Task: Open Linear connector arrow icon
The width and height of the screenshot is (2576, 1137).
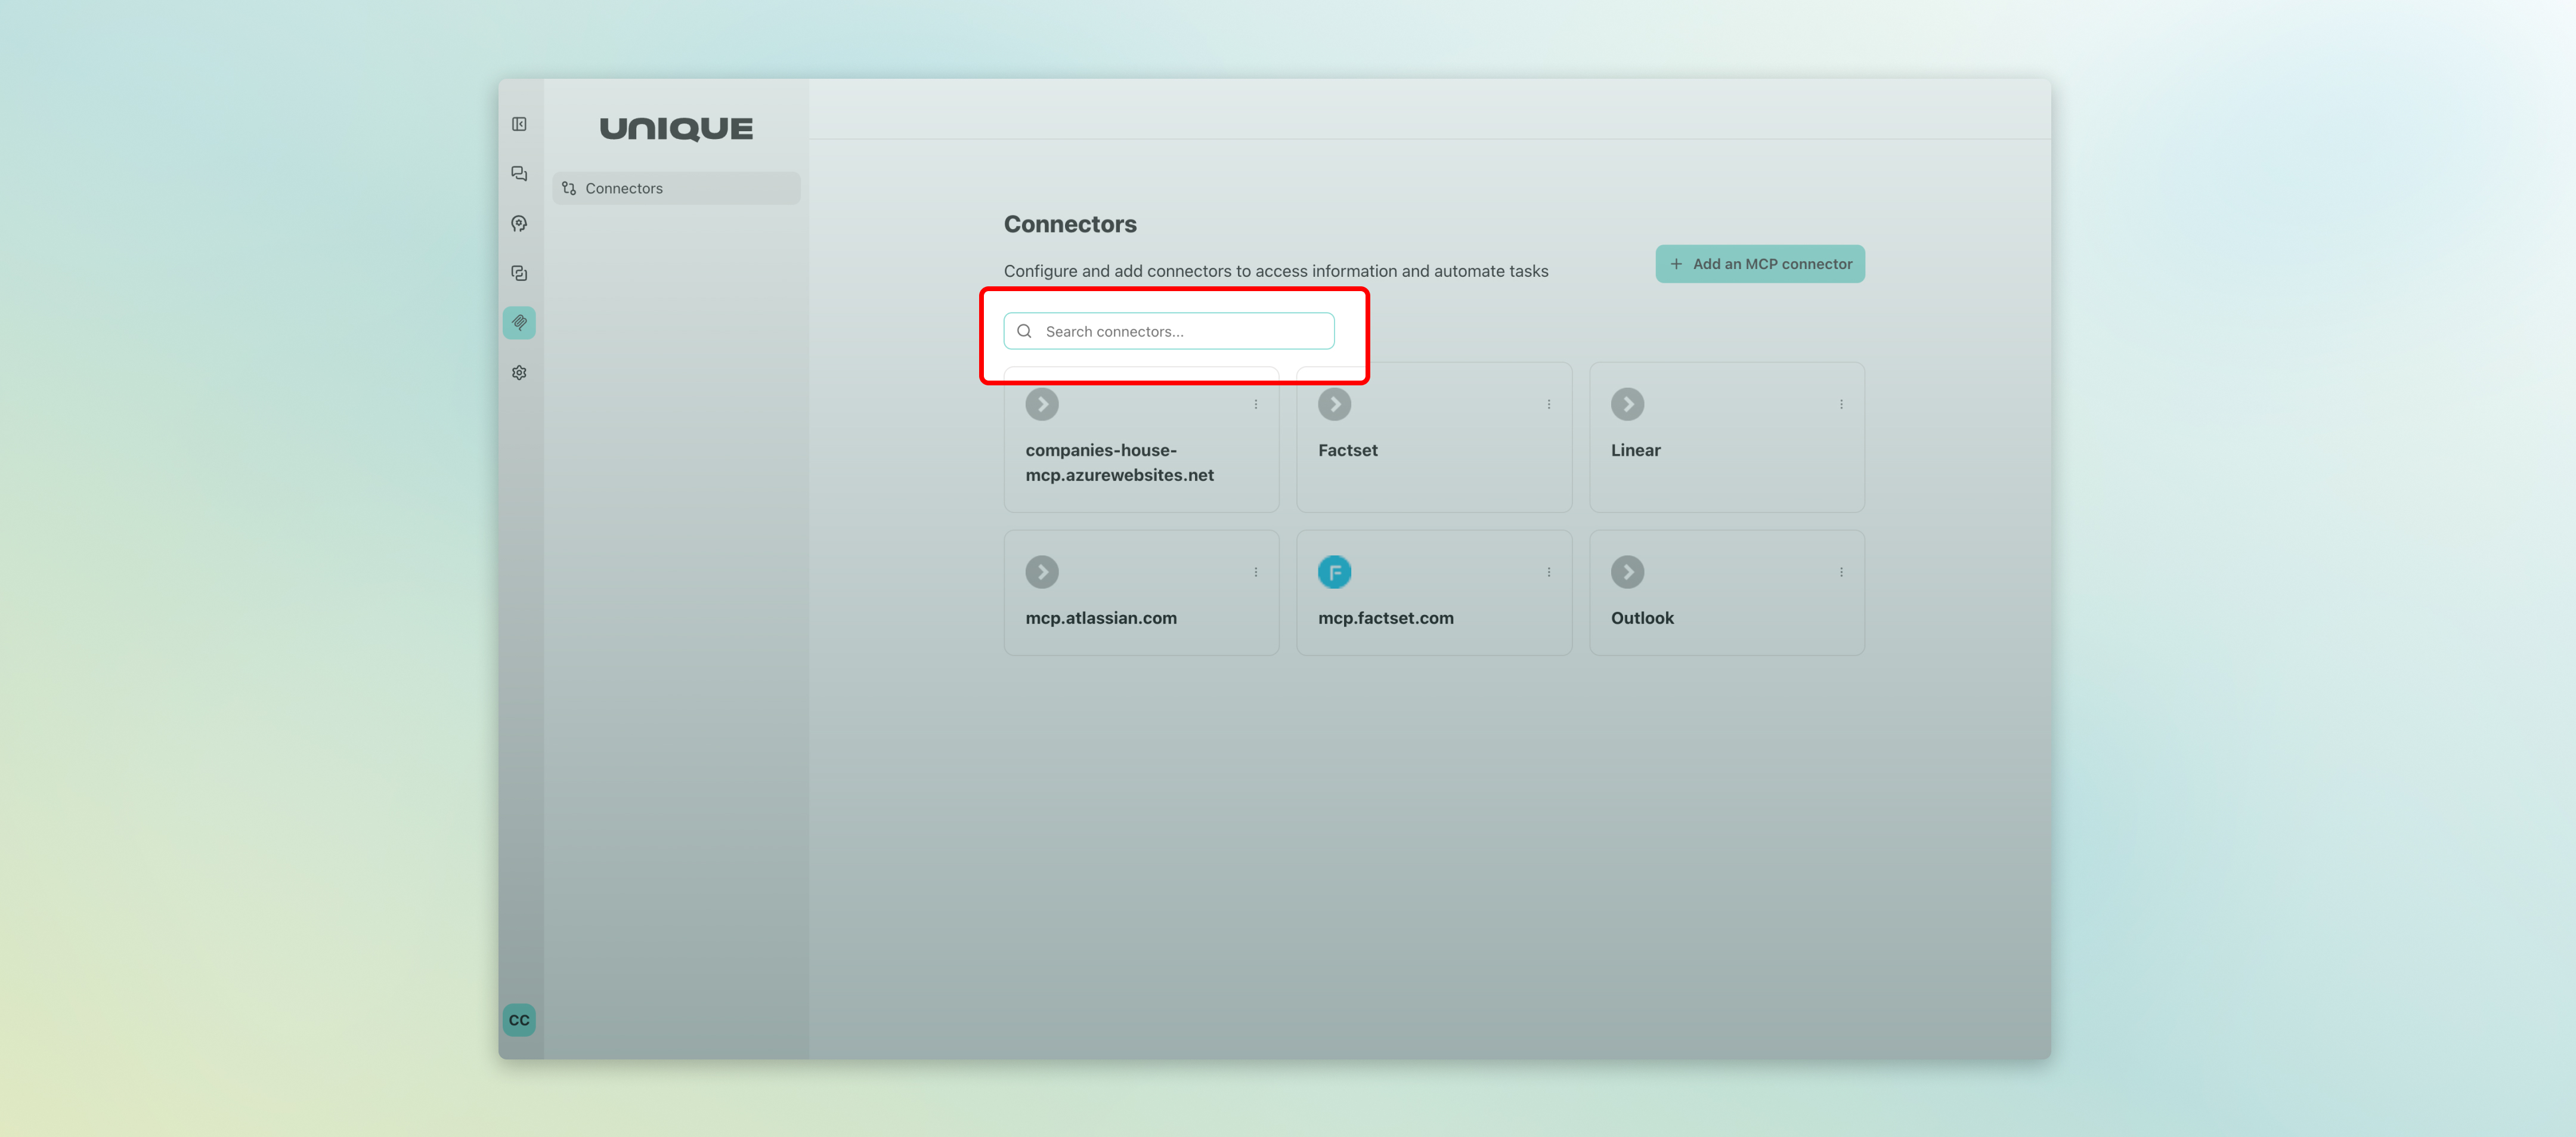Action: 1628,404
